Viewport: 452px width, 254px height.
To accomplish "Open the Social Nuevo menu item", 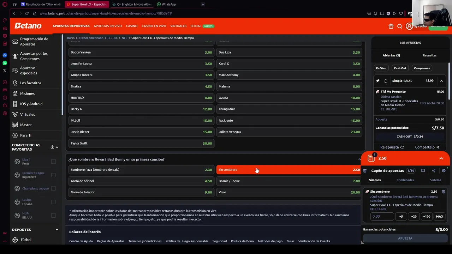I will point(202,26).
